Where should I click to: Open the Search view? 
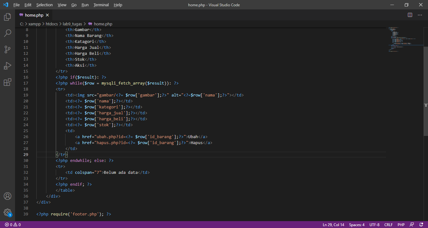coord(8,33)
